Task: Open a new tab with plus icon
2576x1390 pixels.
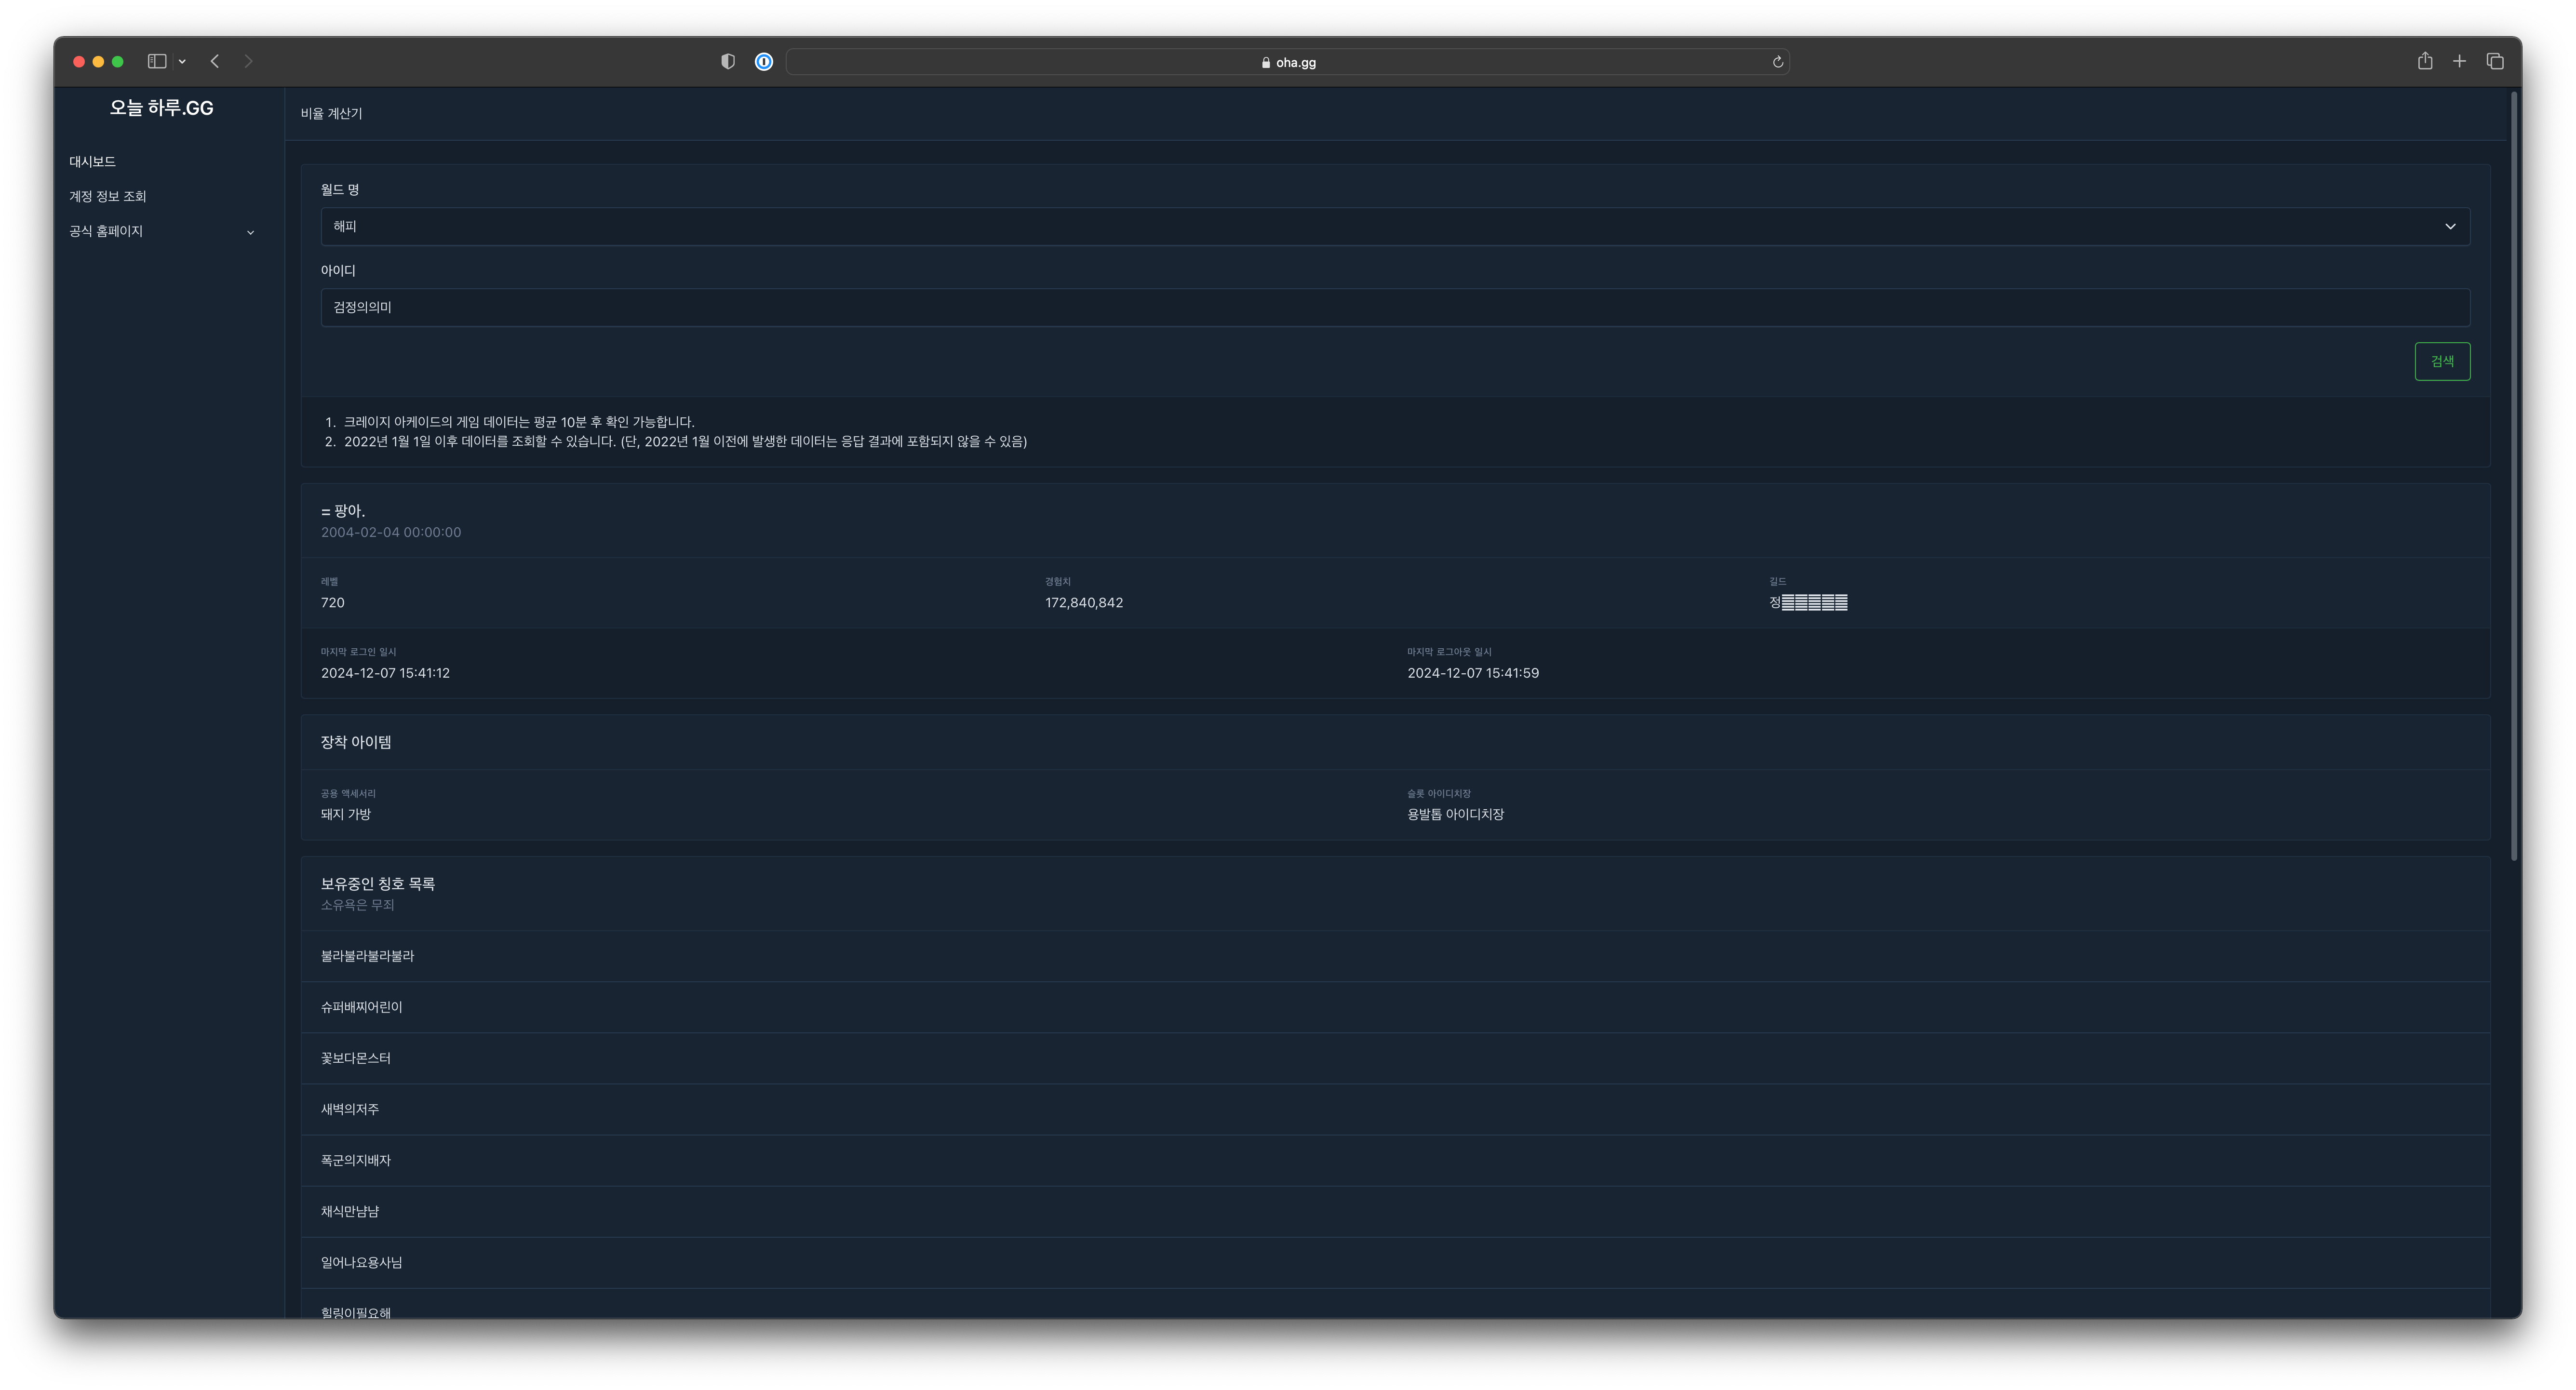Action: 2459,62
